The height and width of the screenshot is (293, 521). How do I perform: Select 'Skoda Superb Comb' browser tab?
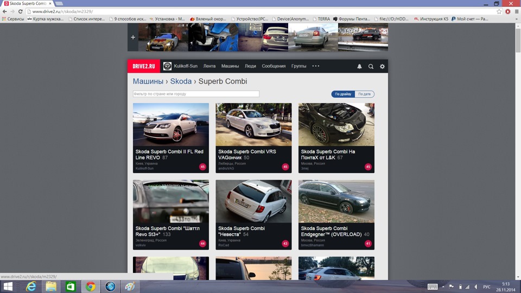tap(28, 3)
